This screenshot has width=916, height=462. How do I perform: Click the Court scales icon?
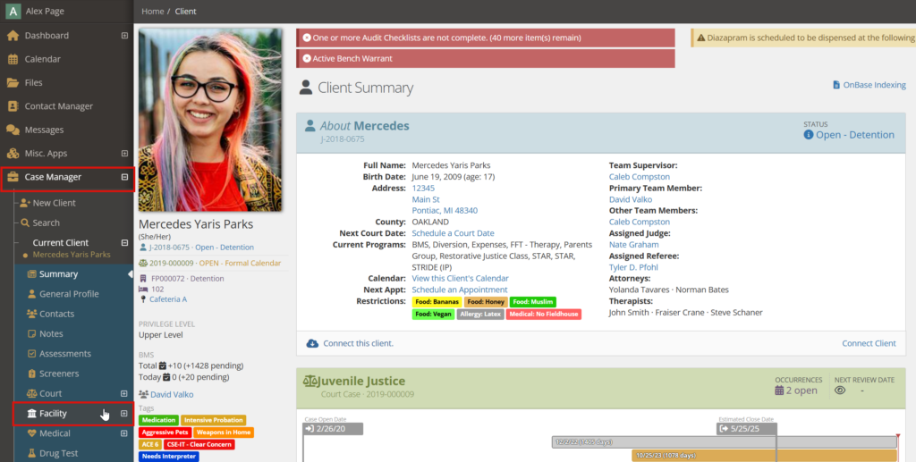point(31,393)
